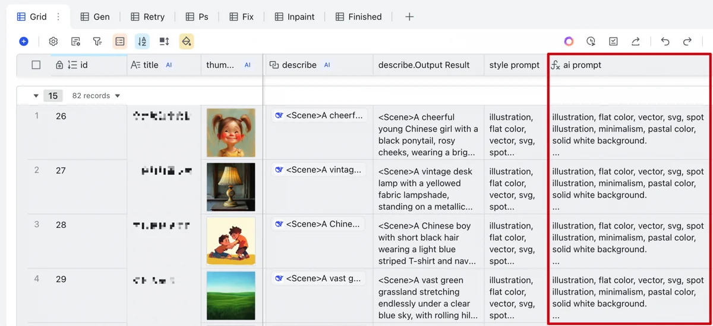Open the view settings gear icon

53,41
